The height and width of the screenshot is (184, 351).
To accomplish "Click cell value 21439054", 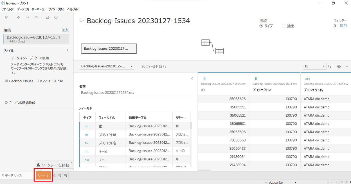I will (238, 157).
